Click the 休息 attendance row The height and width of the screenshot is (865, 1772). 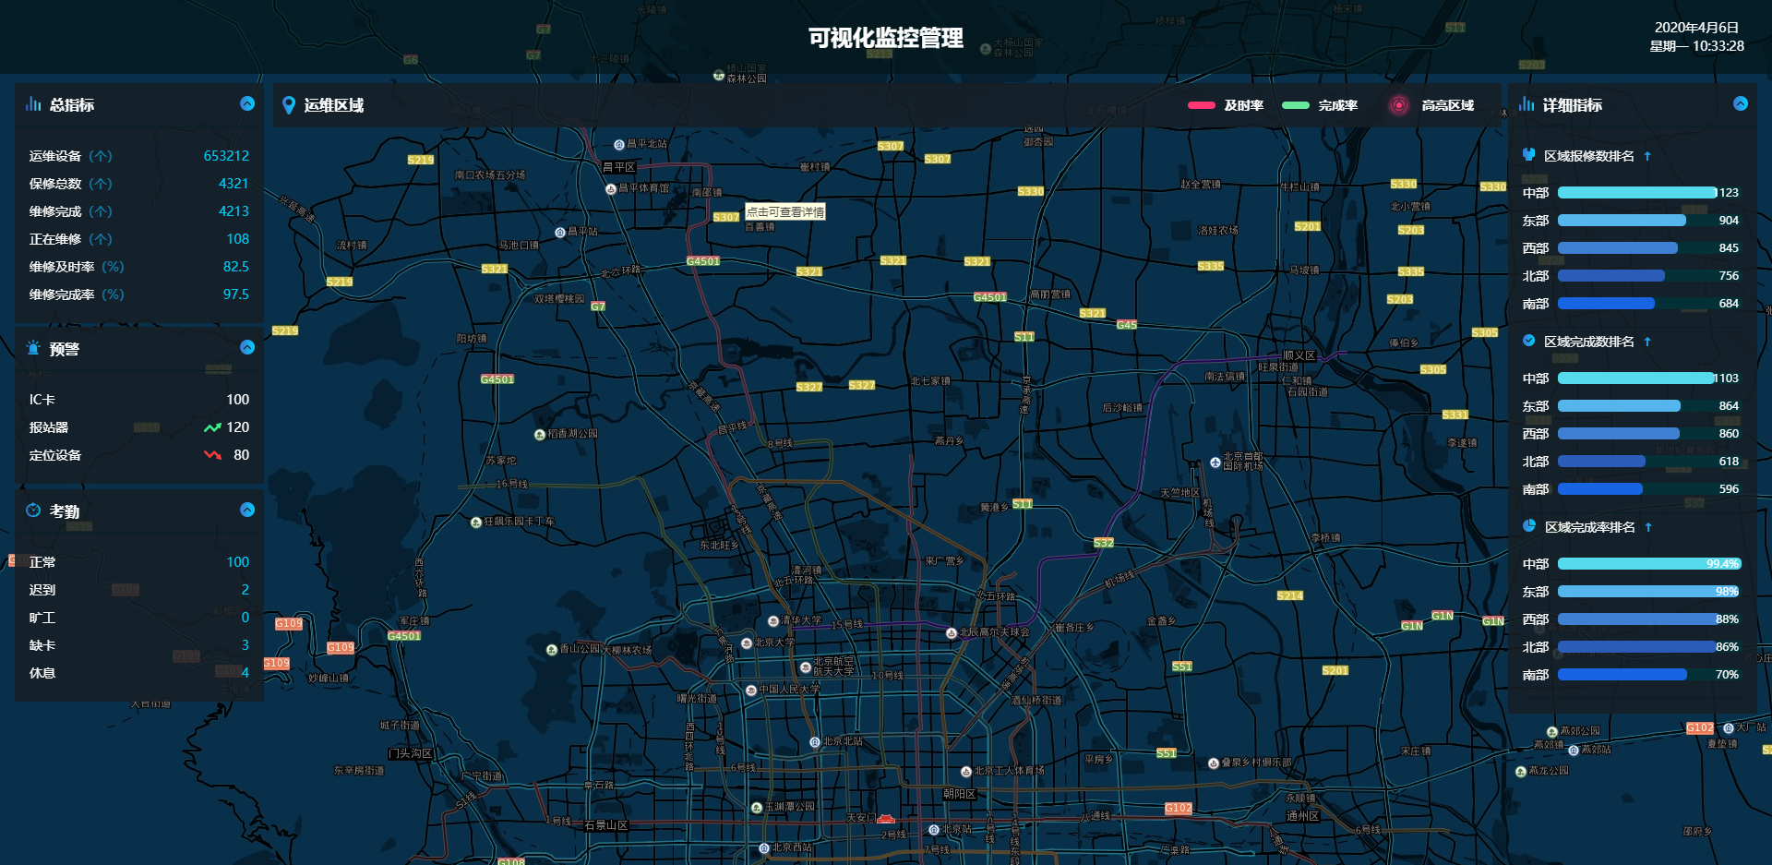click(139, 673)
